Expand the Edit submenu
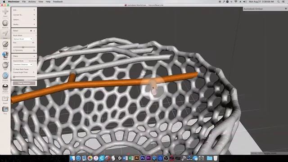This screenshot has width=288, height=162. [x=24, y=10]
